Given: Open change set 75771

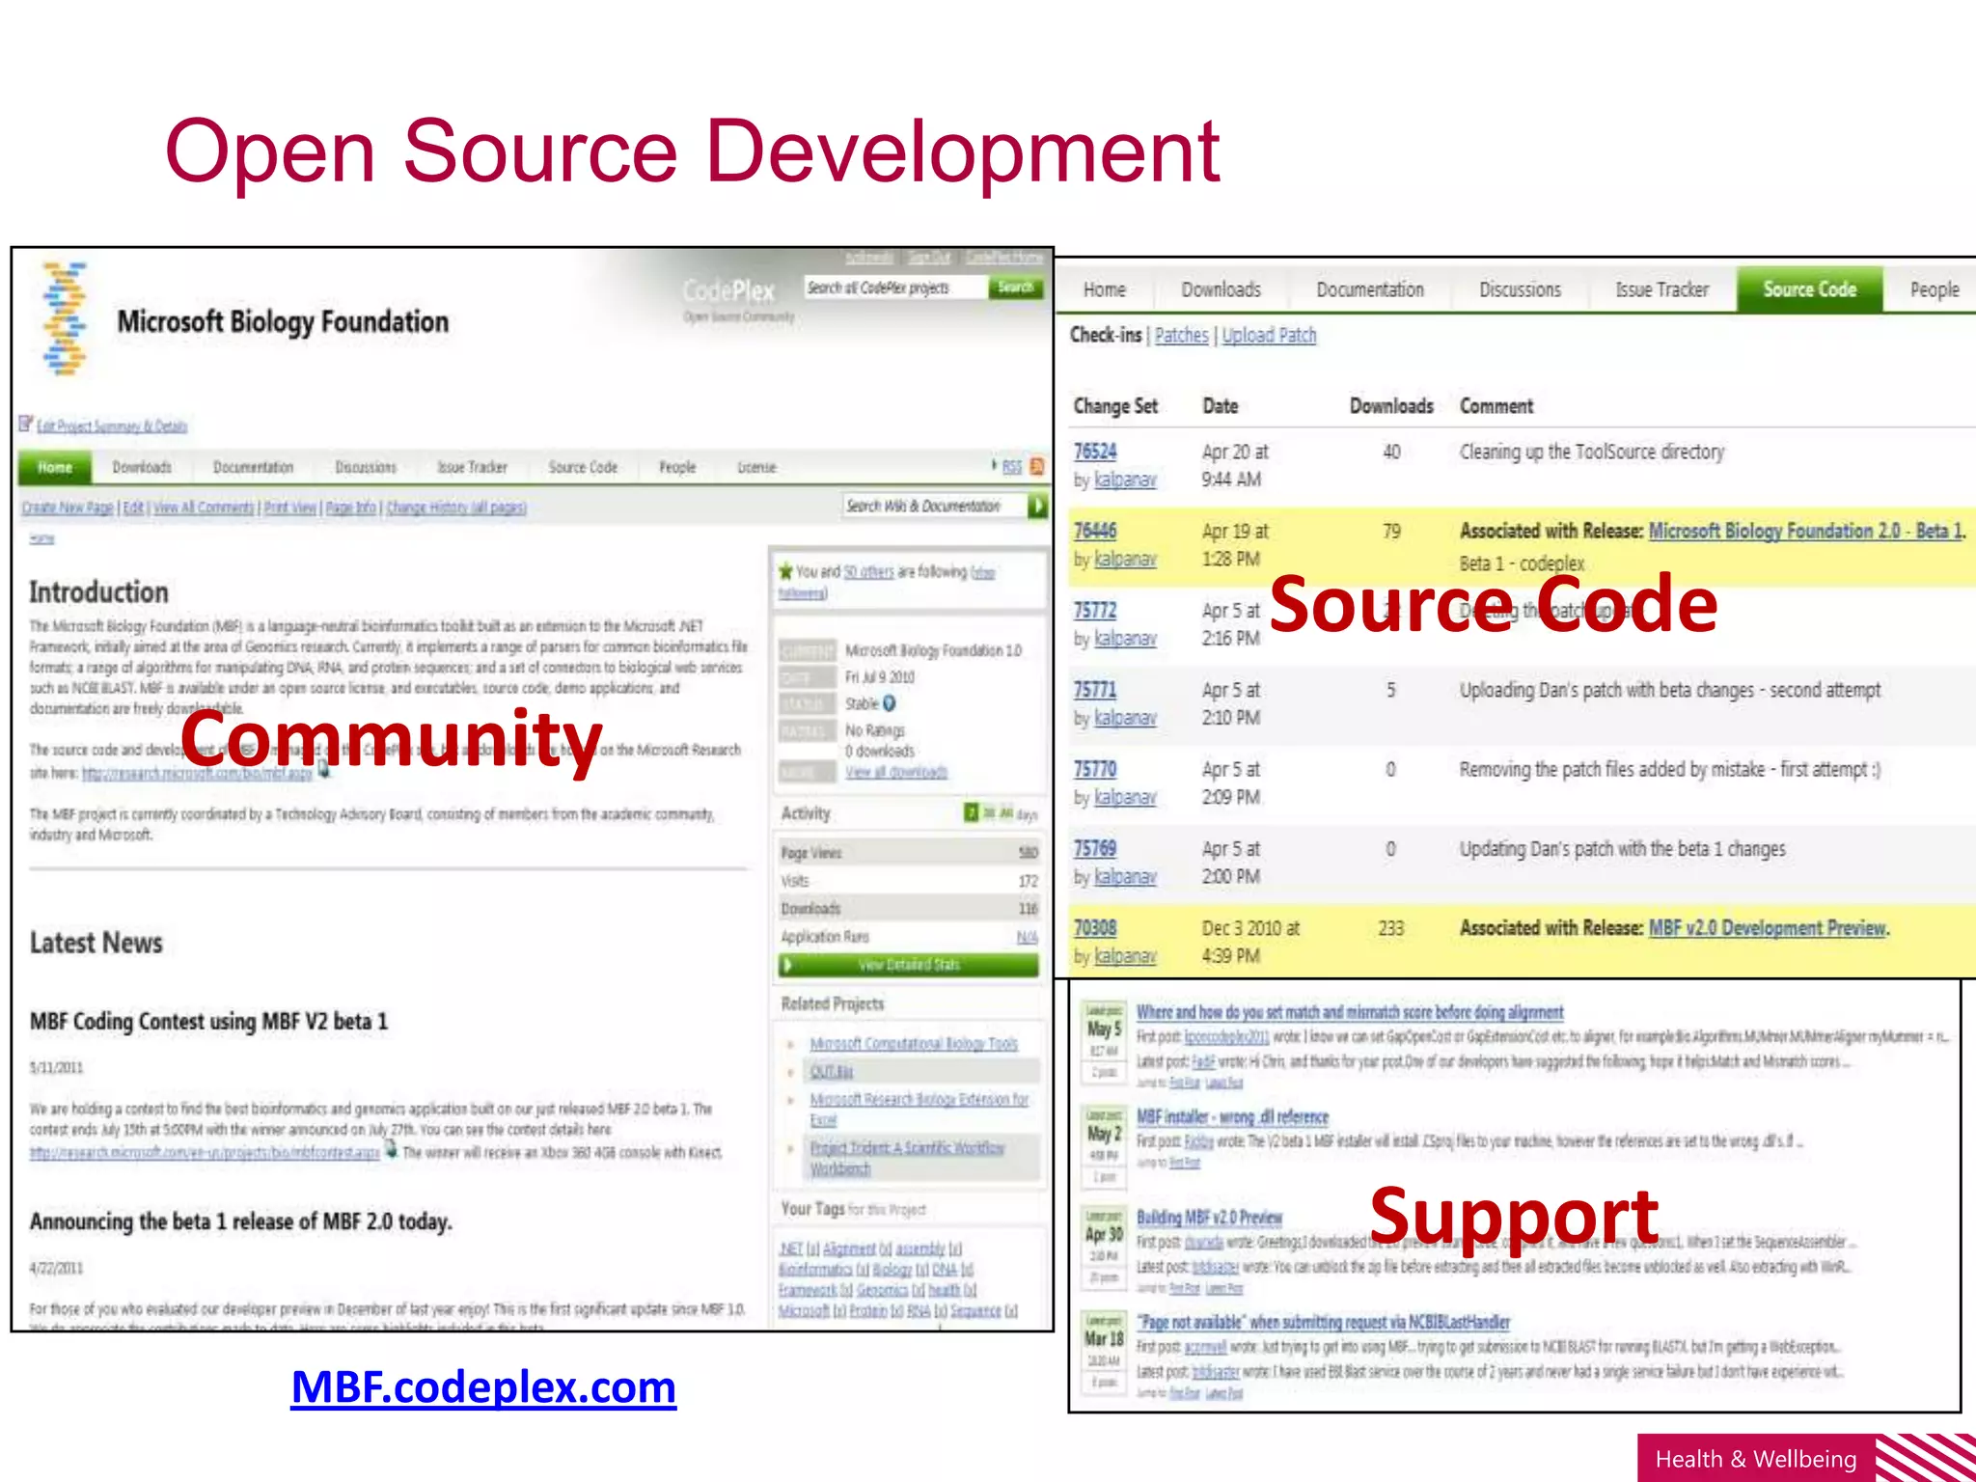Looking at the screenshot, I should [x=1095, y=690].
